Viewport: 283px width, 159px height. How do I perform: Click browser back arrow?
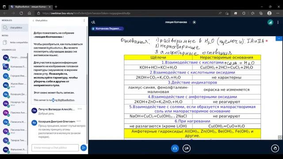(5, 13)
